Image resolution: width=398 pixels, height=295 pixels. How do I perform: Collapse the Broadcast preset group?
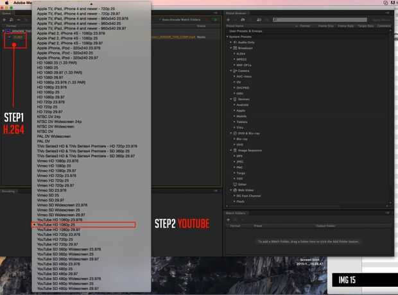coord(231,48)
